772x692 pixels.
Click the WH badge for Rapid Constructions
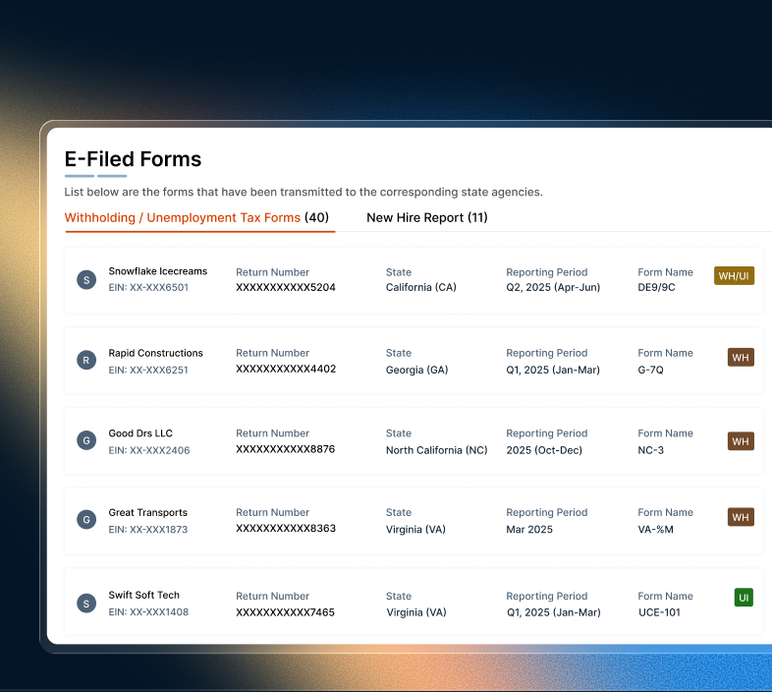click(x=741, y=358)
